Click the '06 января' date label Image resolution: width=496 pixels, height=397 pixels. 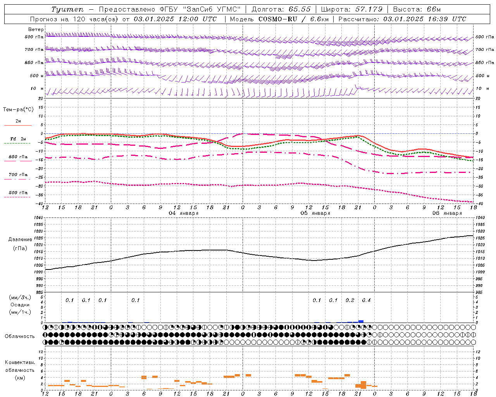point(447,213)
